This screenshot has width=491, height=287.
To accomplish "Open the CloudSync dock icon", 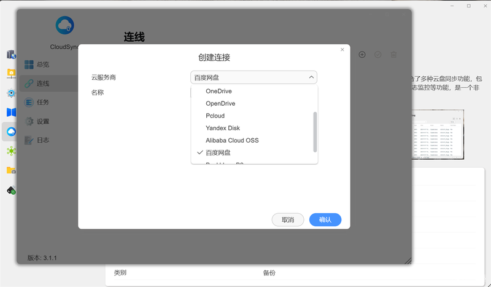I will 11,132.
